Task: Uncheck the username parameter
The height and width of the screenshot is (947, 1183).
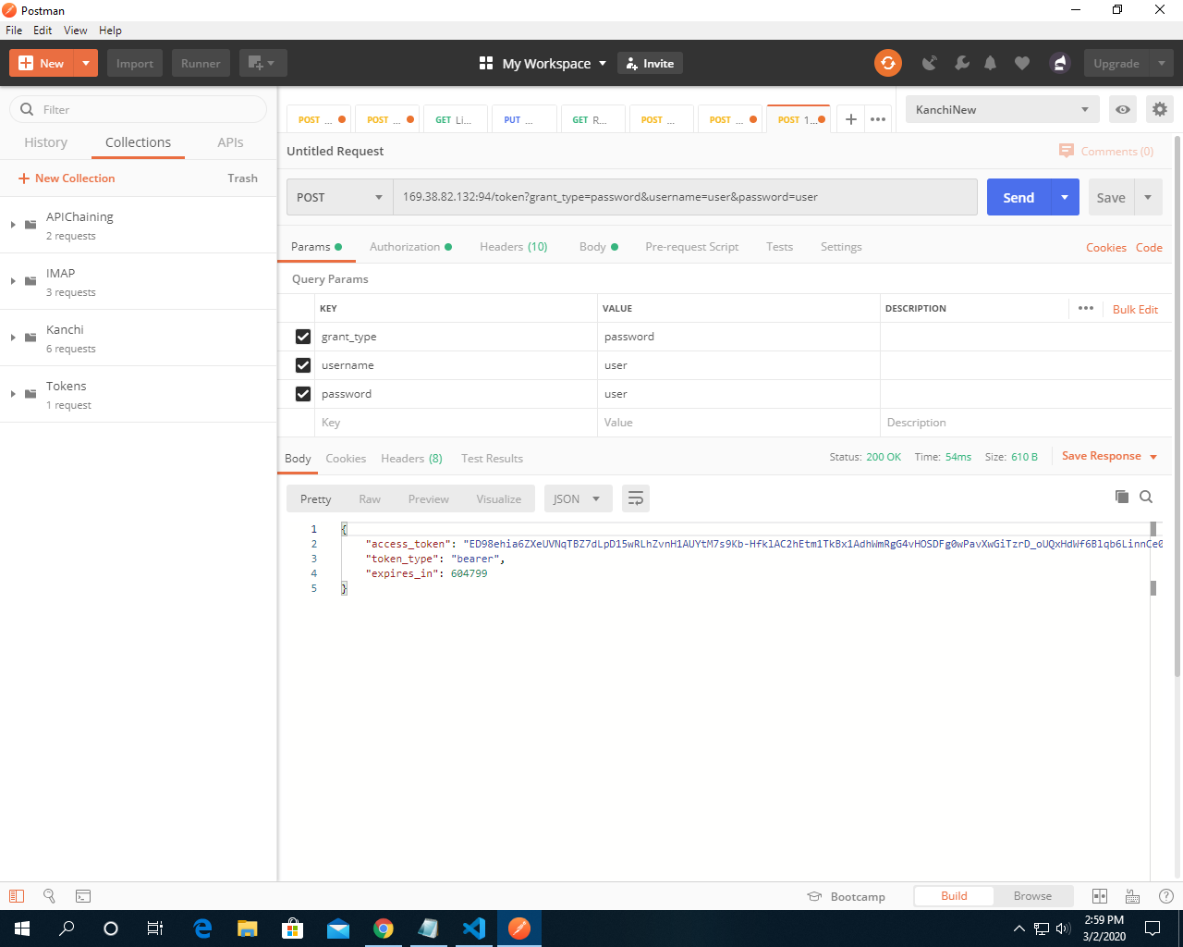Action: [302, 365]
